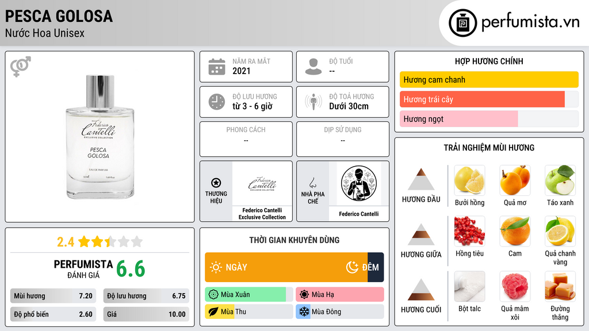589x331 pixels.
Task: Open the Pesca Golosa bottle photo
Action: (100, 137)
